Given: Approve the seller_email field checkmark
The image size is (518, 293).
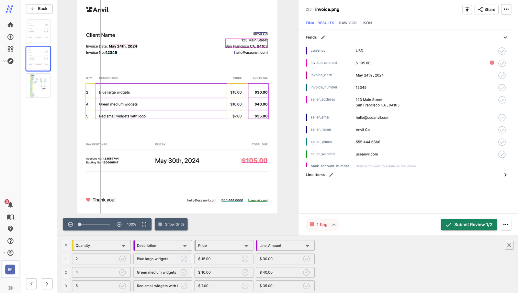Looking at the screenshot, I should pos(502,118).
